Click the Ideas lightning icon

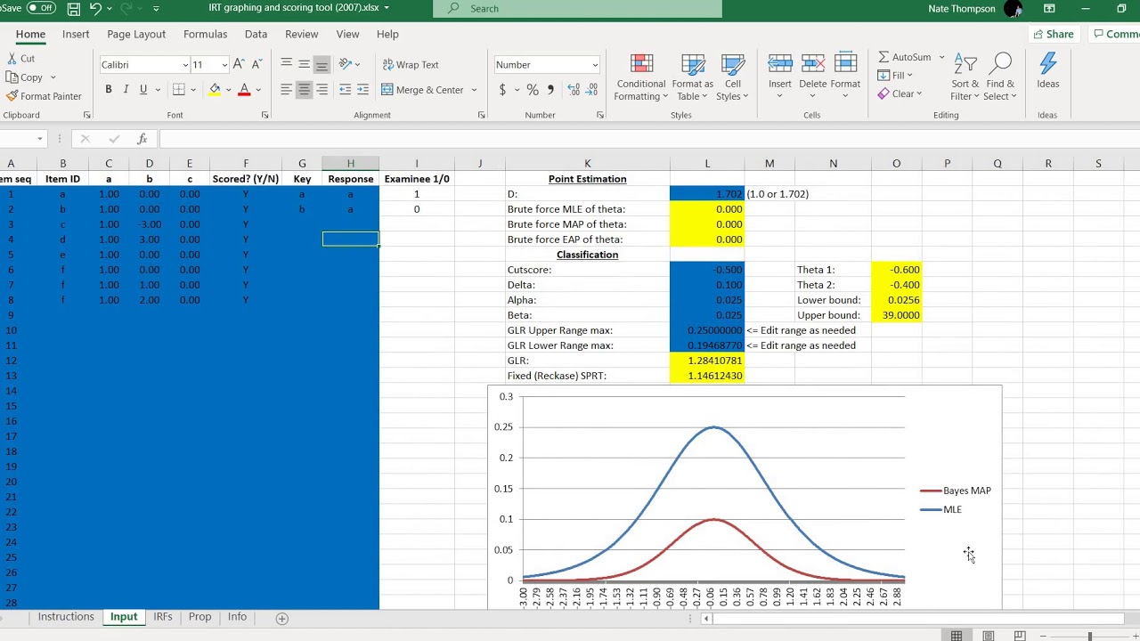click(1047, 64)
